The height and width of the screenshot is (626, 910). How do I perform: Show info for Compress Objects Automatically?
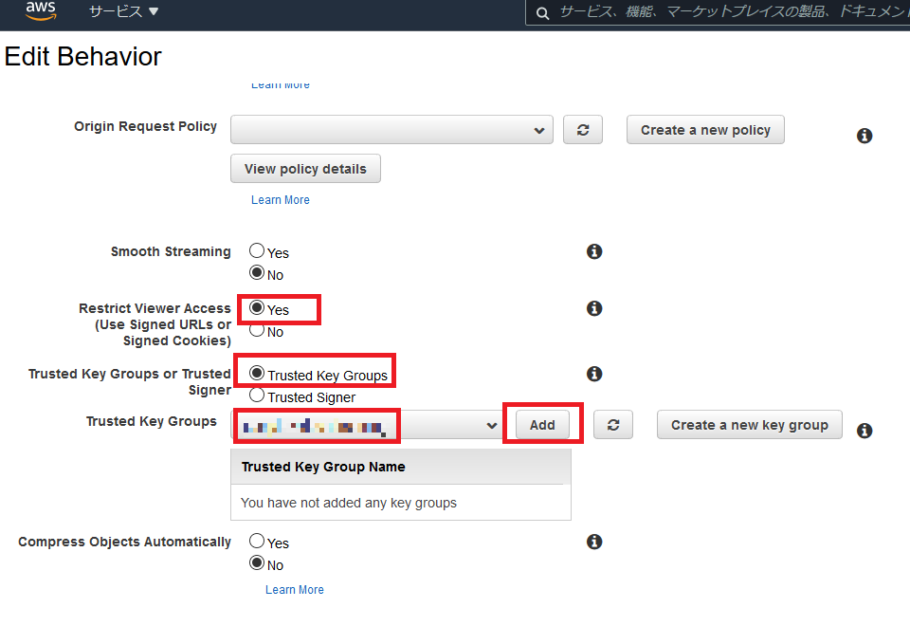594,542
